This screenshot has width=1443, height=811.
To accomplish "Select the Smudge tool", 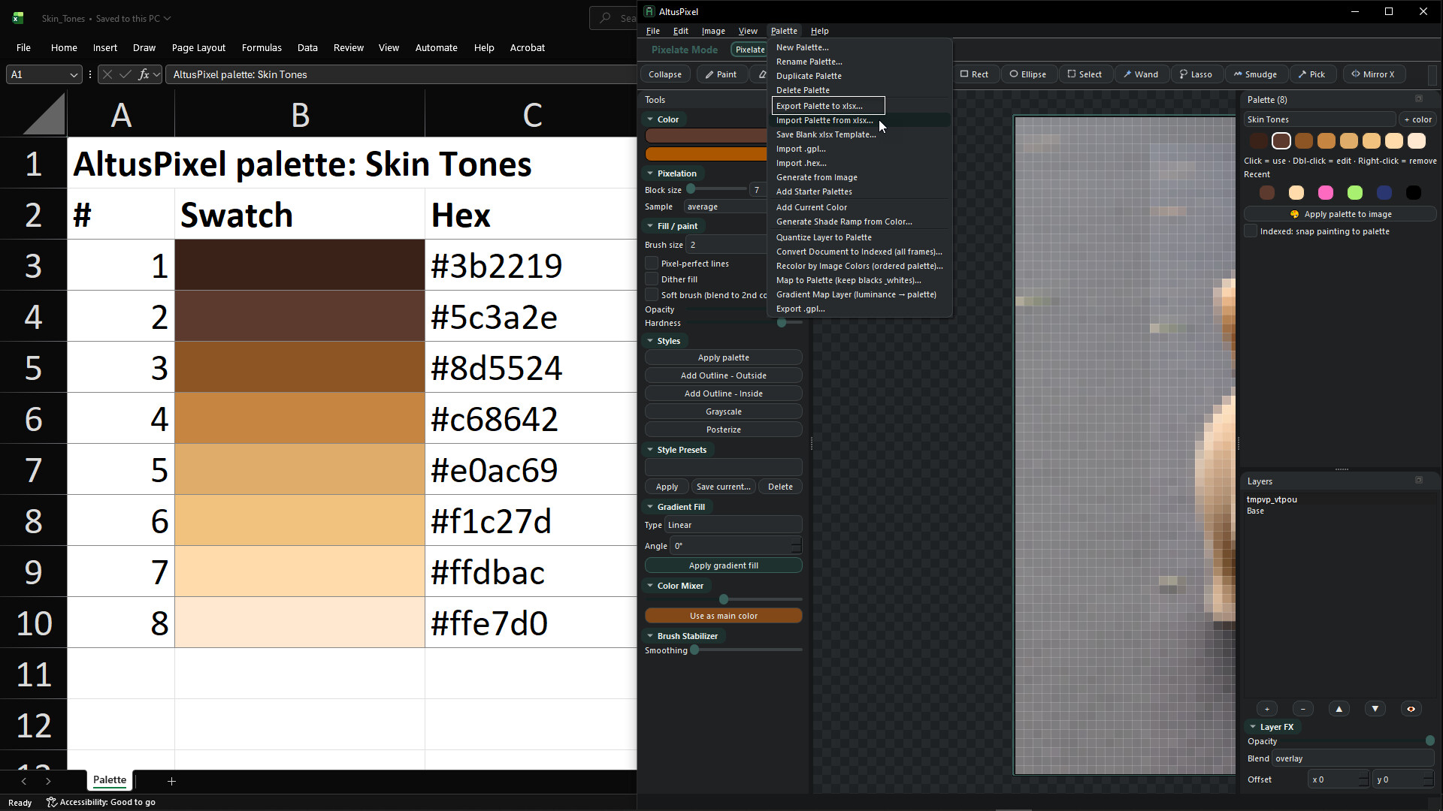I will click(1255, 74).
